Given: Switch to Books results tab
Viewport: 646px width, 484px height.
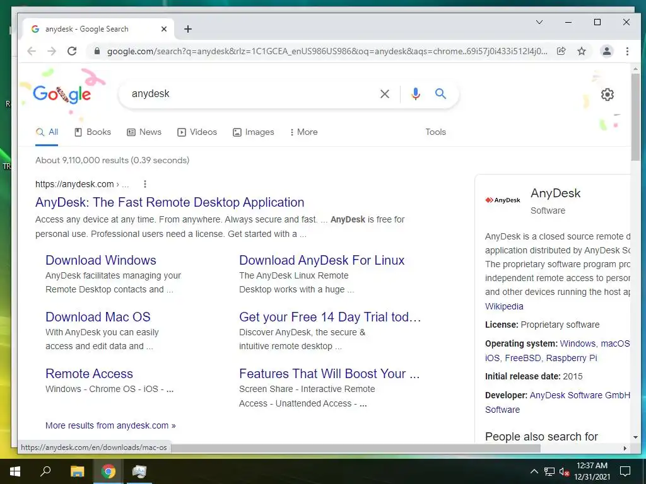Looking at the screenshot, I should coord(93,132).
